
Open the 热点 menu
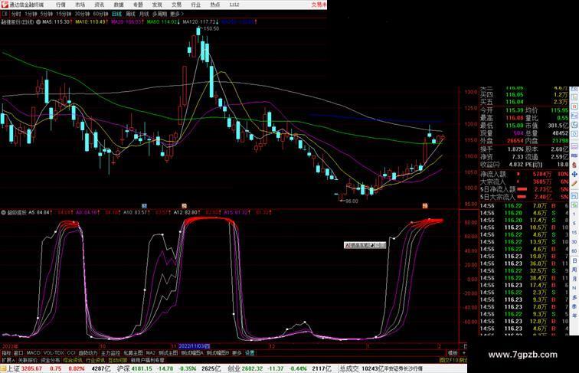click(215, 5)
